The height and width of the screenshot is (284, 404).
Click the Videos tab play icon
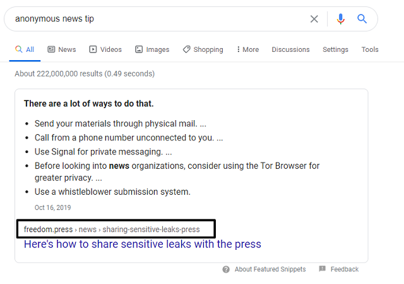93,49
